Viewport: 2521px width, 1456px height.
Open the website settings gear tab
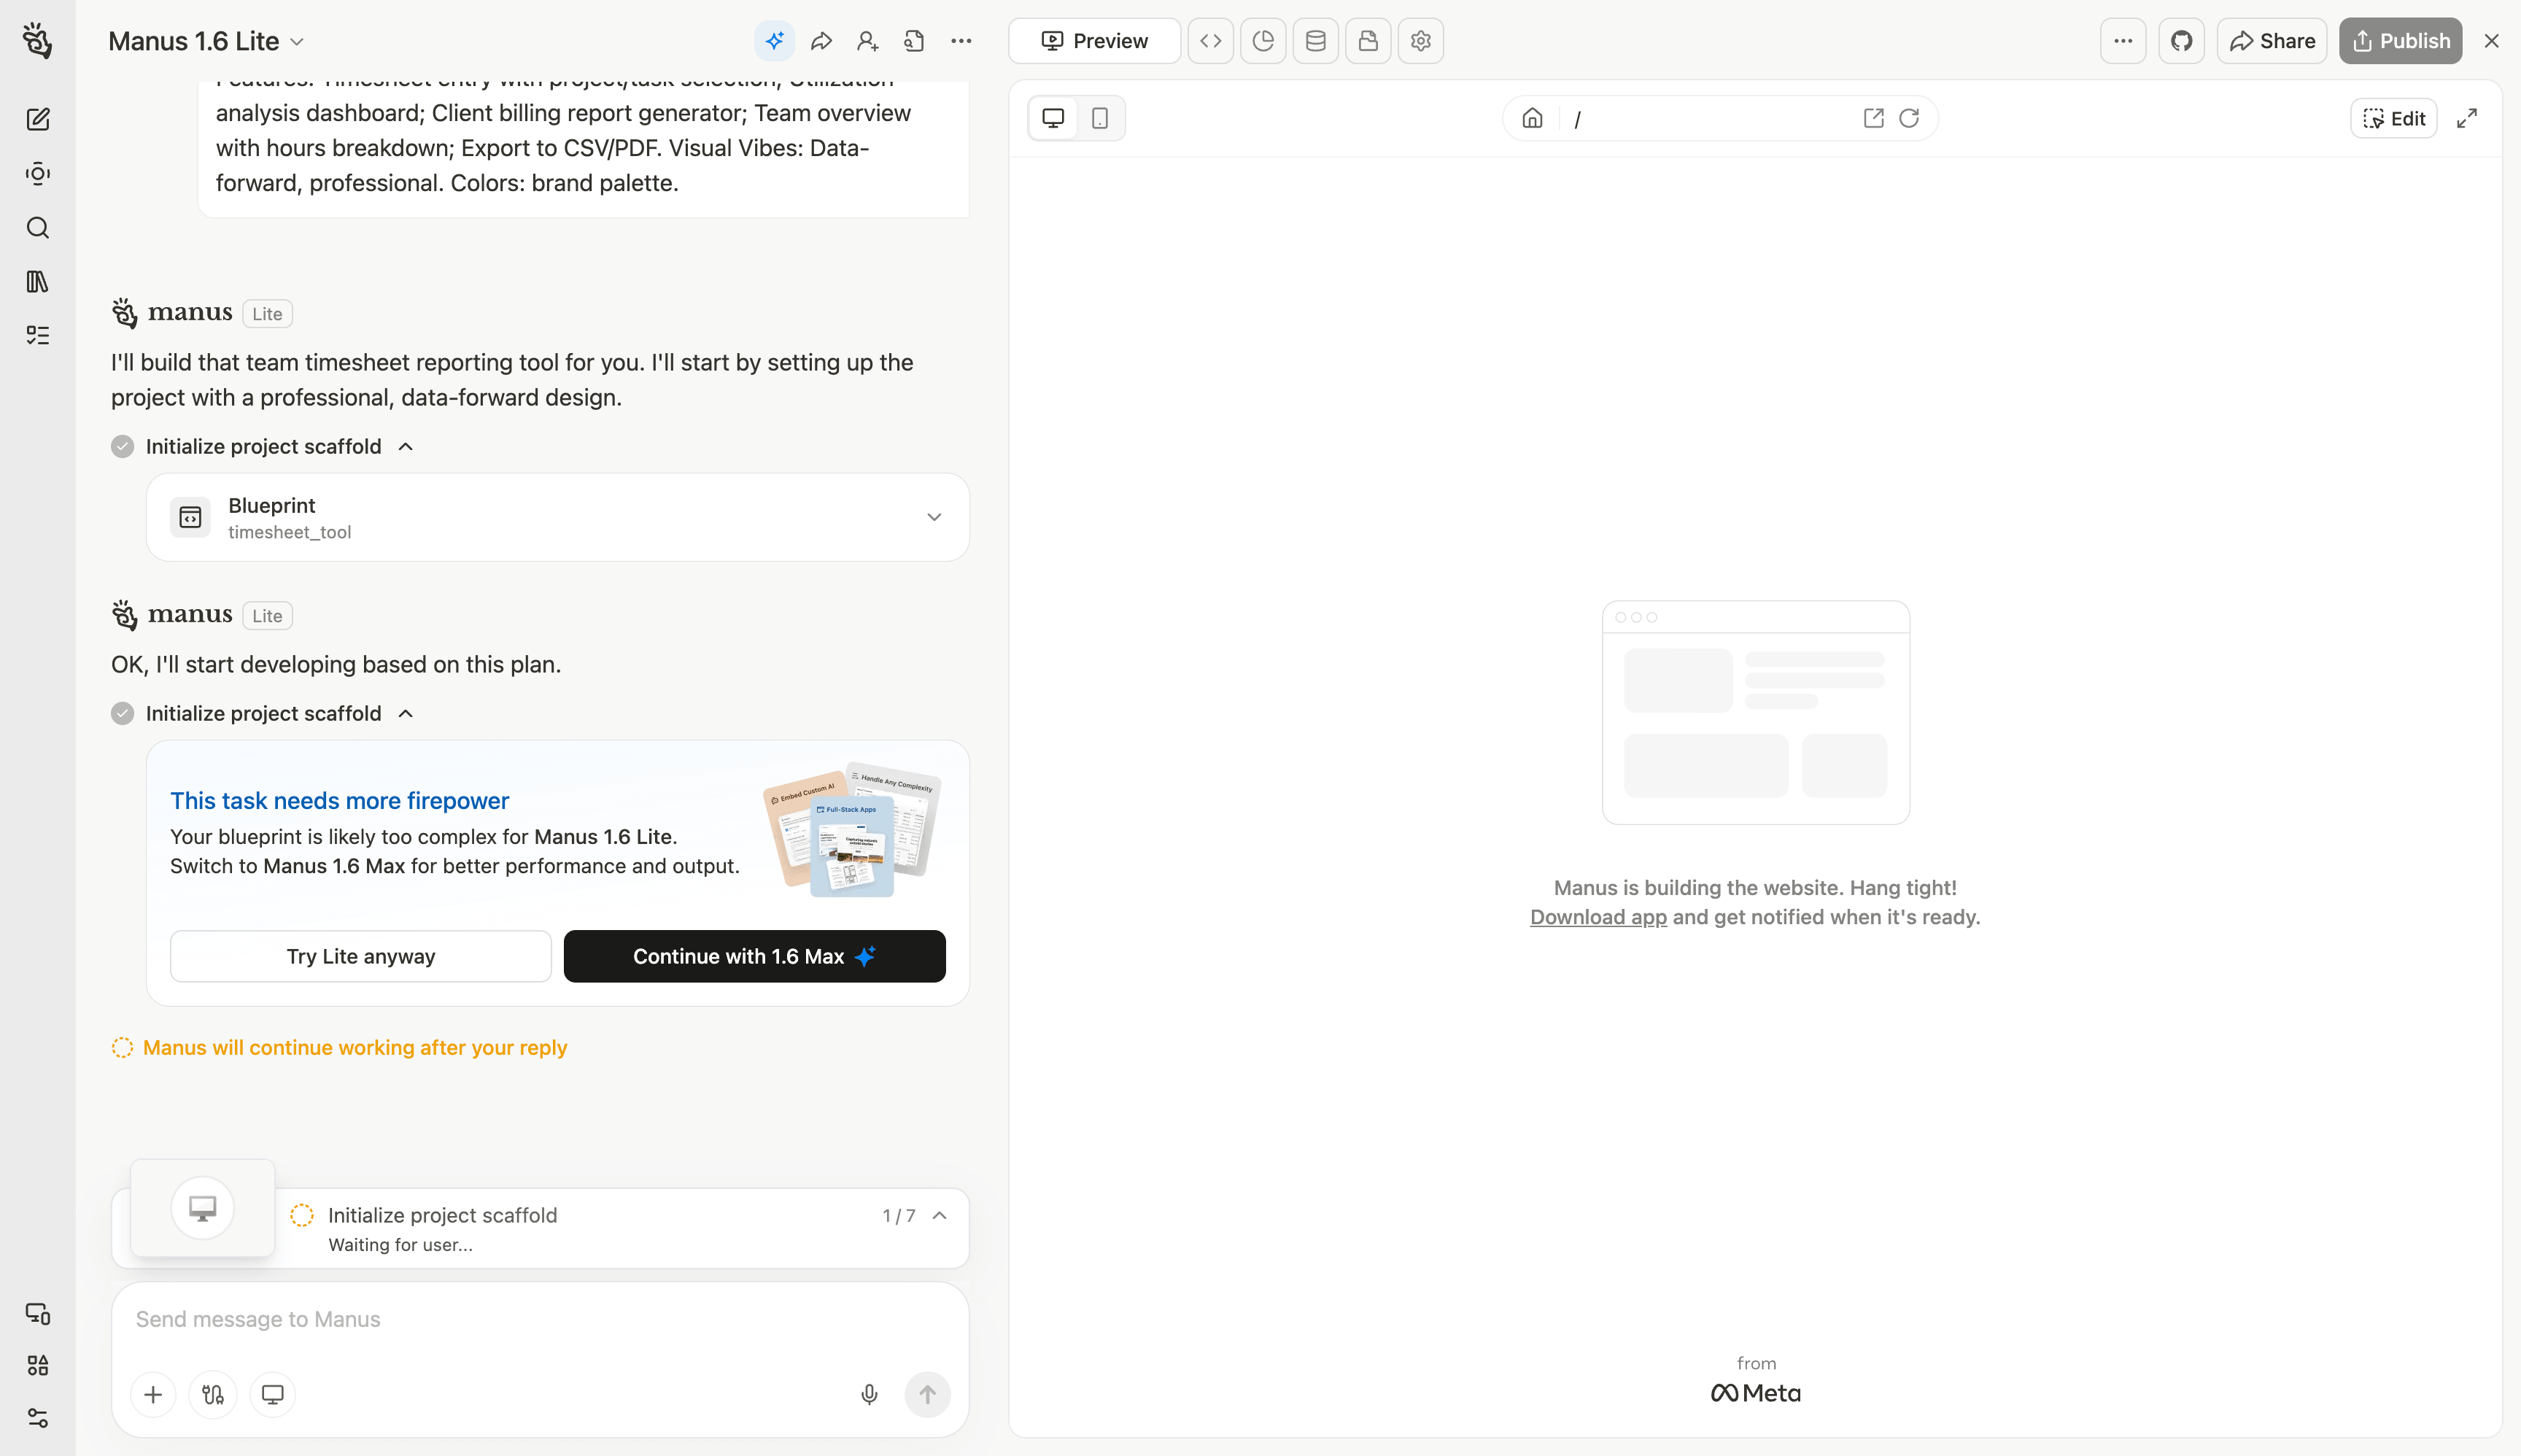pyautogui.click(x=1420, y=41)
